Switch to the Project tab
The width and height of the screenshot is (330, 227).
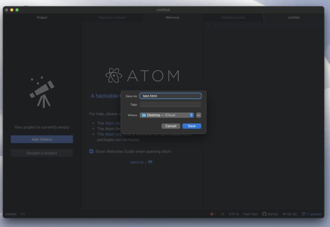42,17
